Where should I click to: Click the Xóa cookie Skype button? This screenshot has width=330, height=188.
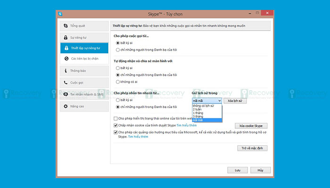click(x=251, y=126)
